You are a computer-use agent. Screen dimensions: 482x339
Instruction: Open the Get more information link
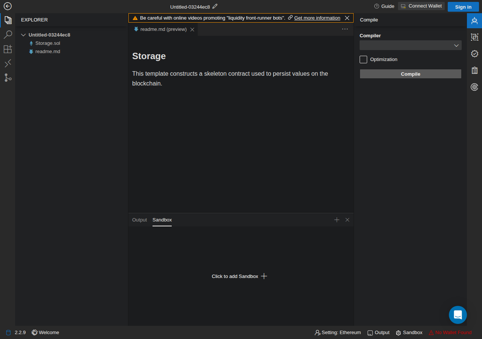tap(317, 18)
